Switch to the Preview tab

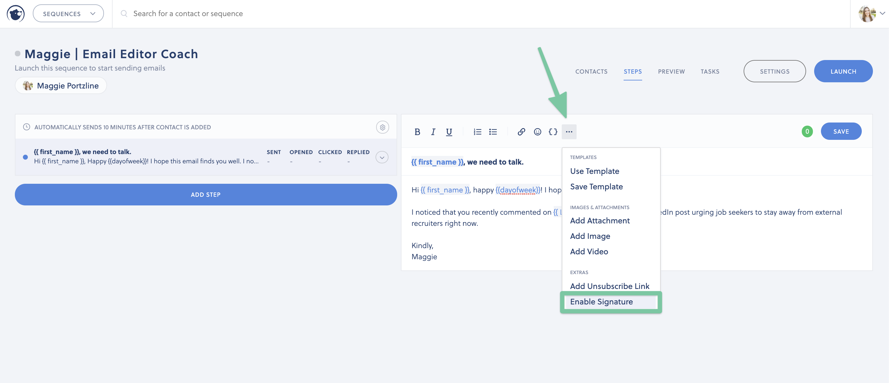[x=671, y=71]
